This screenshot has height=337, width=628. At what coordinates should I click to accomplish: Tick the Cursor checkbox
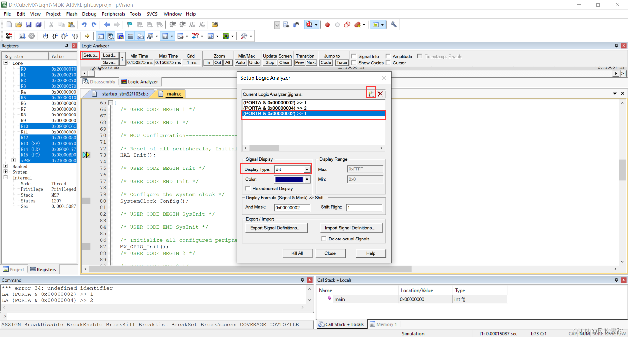pos(388,63)
